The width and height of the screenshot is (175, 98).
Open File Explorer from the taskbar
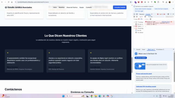click(x=96, y=96)
